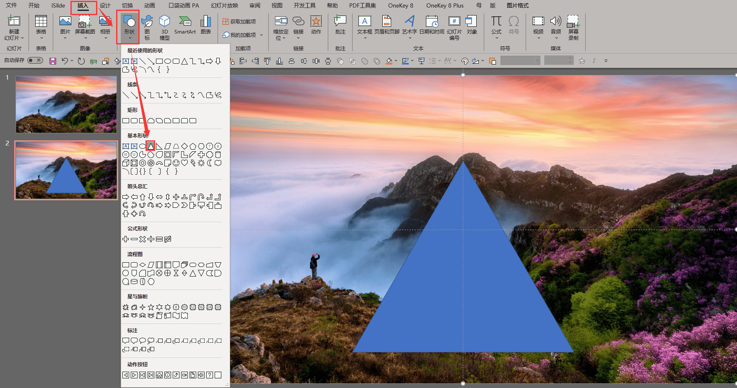Click the font size stepper field
This screenshot has width=737, height=388.
click(558, 61)
